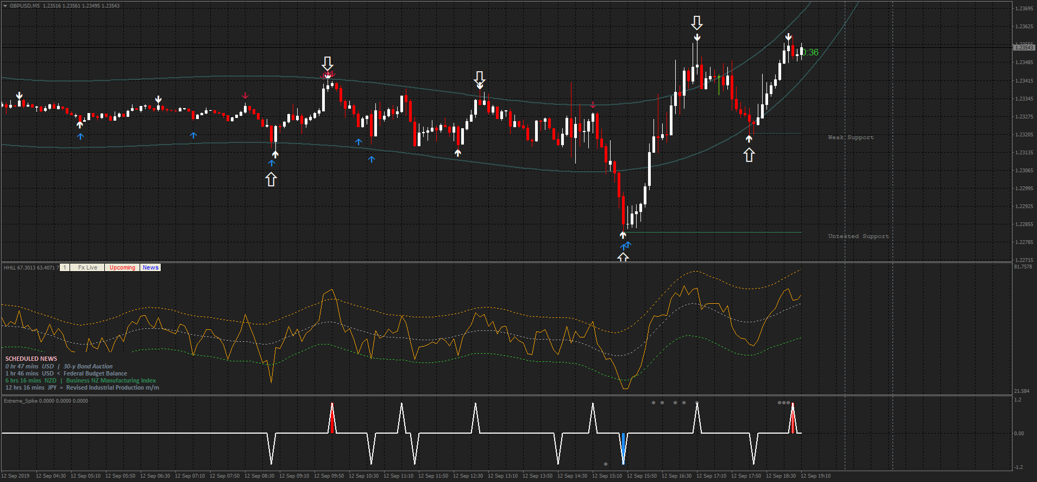Click the large sell arrow near 12:30
Screen dimensions: 1037x482
(x=480, y=78)
